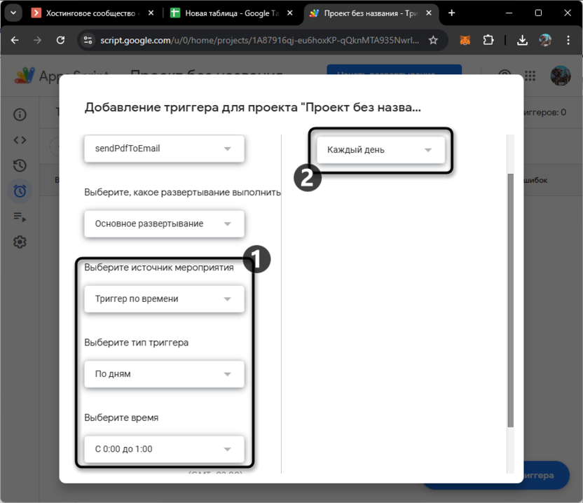Click label Выберите тип триггера
Viewport: 583px width, 503px height.
tap(136, 343)
